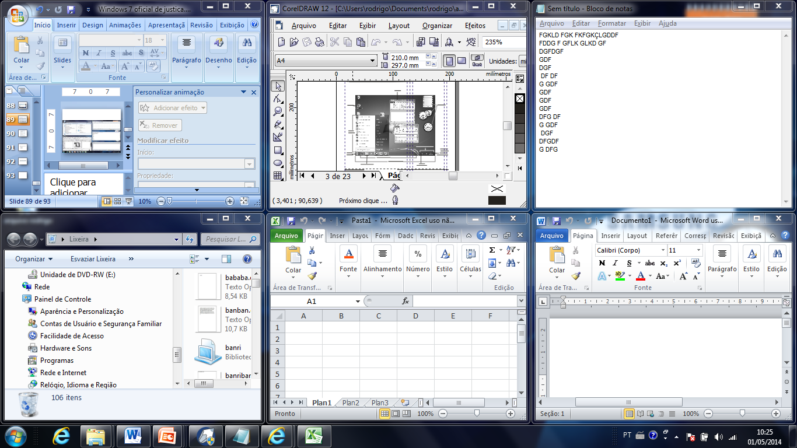The width and height of the screenshot is (797, 448).
Task: Click the Print icon in CorelDRAW toolbar
Action: pos(319,42)
